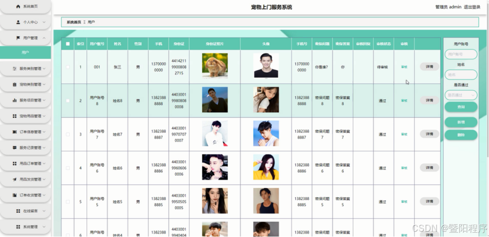
Task: Check the checkbox for row 2 姓名8
Action: point(68,100)
